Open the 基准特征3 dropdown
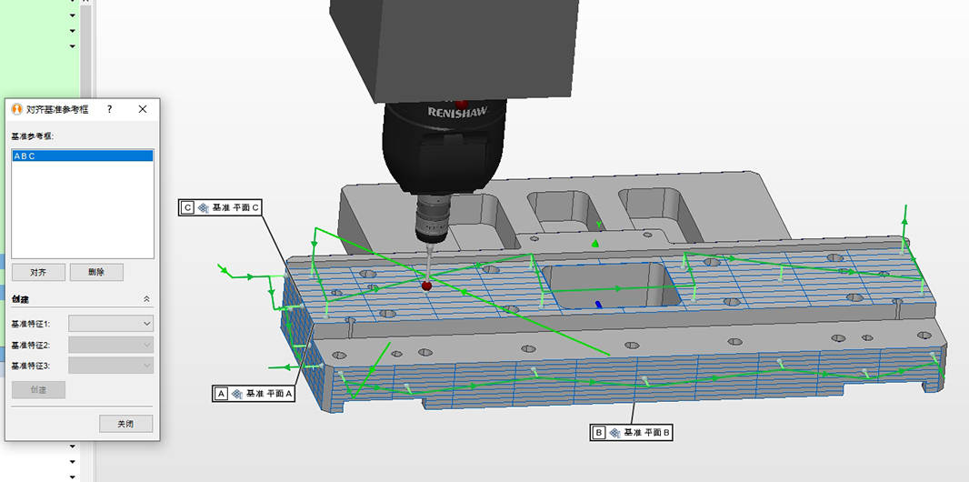Screen dimensions: 969x482 point(110,365)
